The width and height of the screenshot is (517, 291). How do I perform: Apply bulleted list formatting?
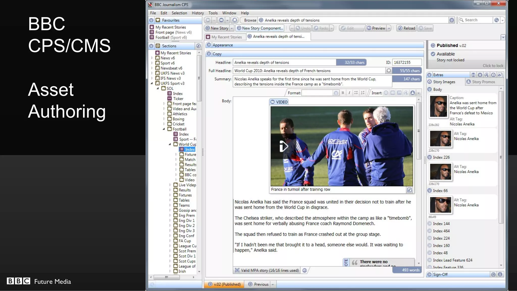356,93
